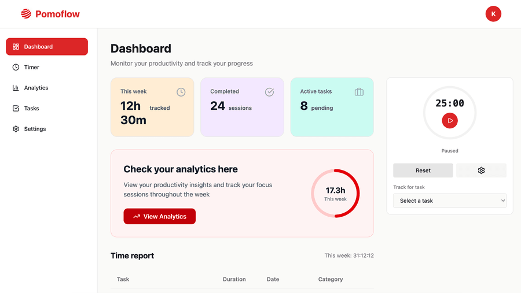Click the Paused status label

450,151
